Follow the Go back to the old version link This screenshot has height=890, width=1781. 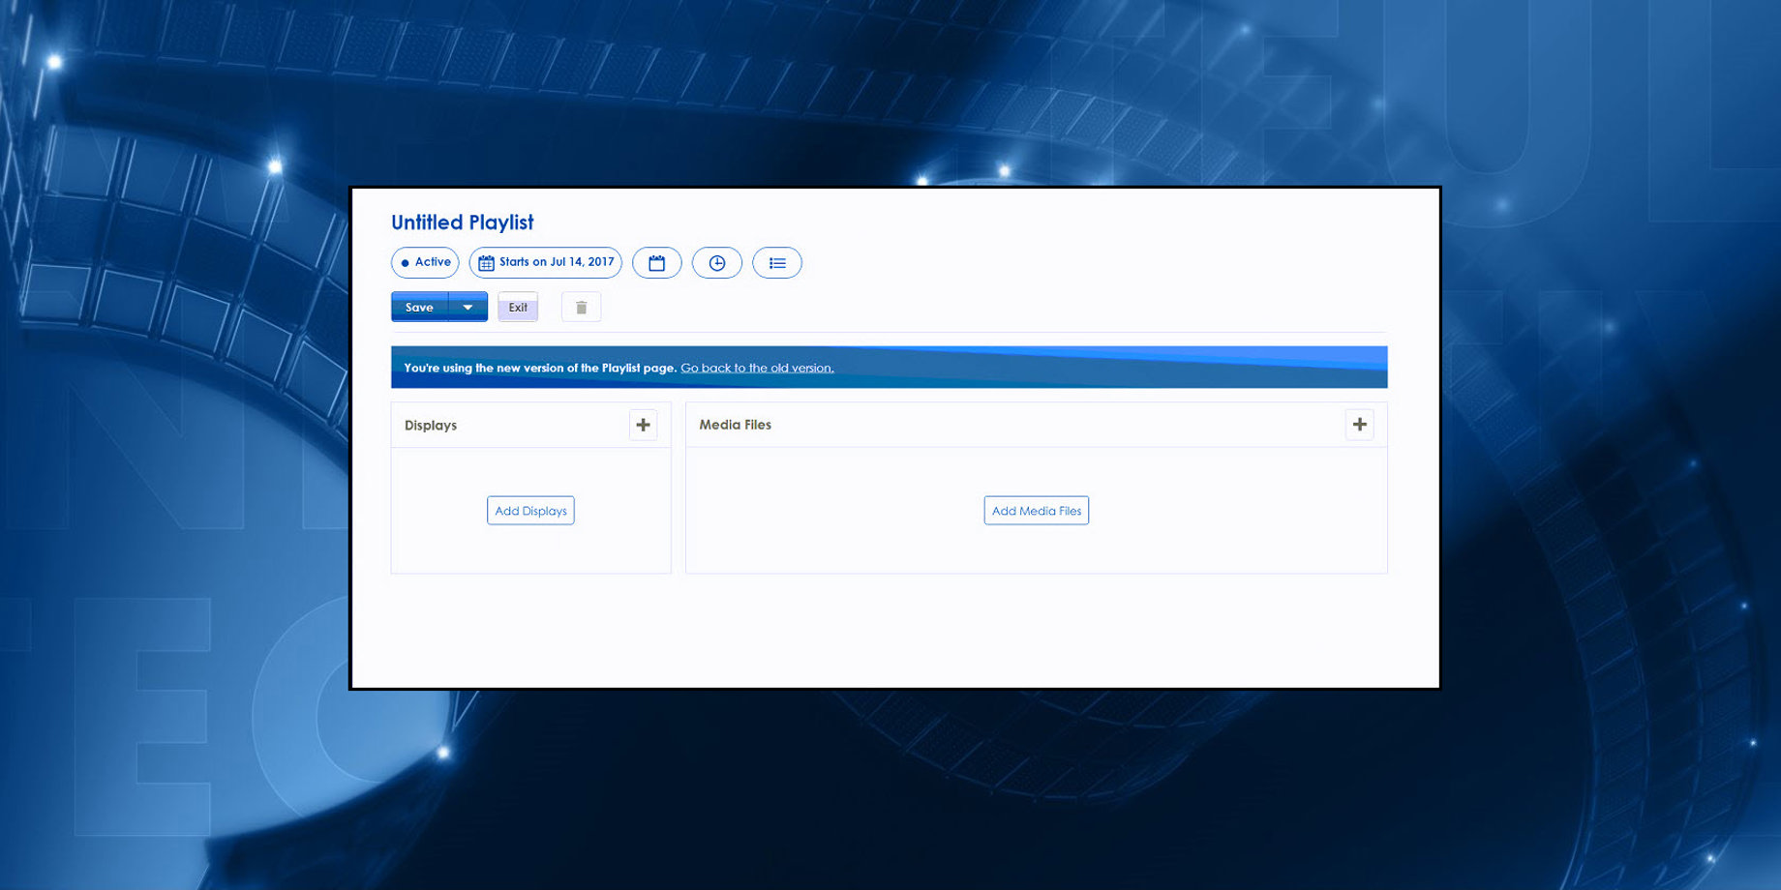click(x=757, y=368)
